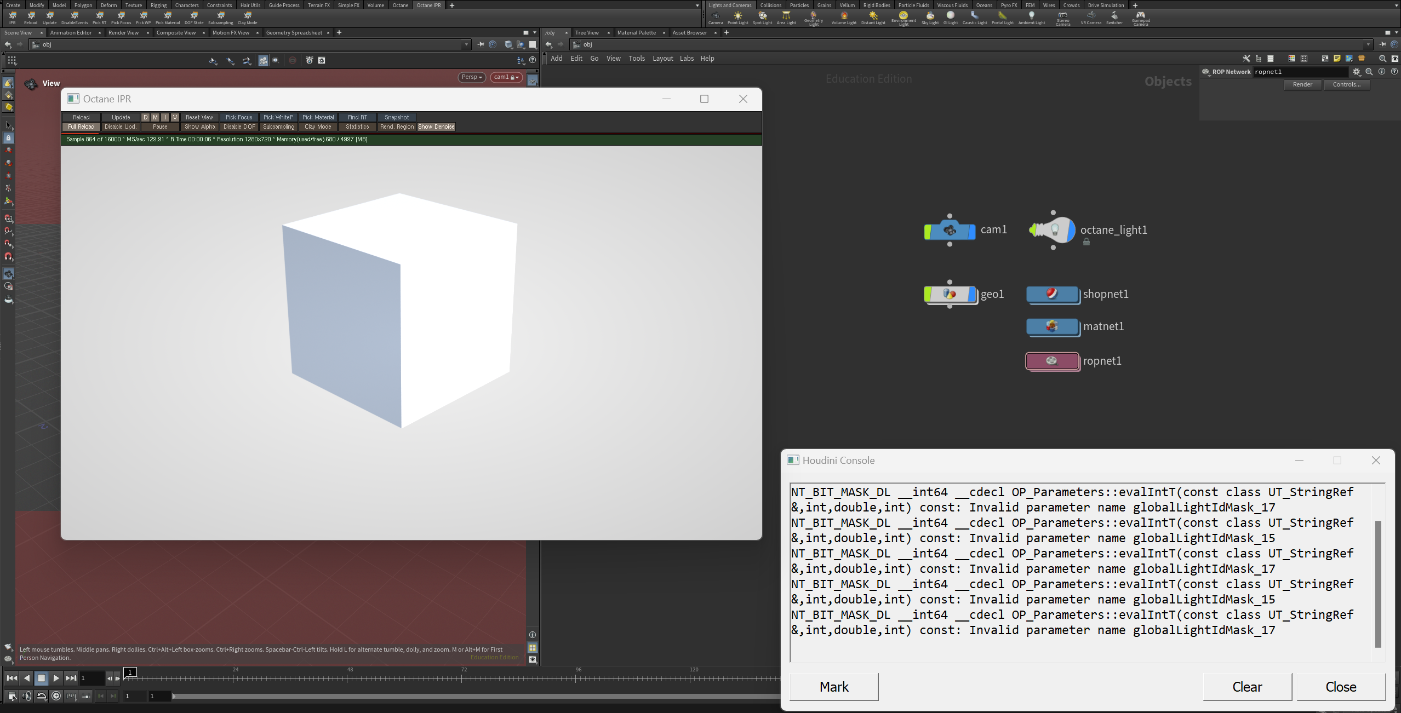The height and width of the screenshot is (713, 1401).
Task: Click Clear in the Houdini Console
Action: coord(1247,687)
